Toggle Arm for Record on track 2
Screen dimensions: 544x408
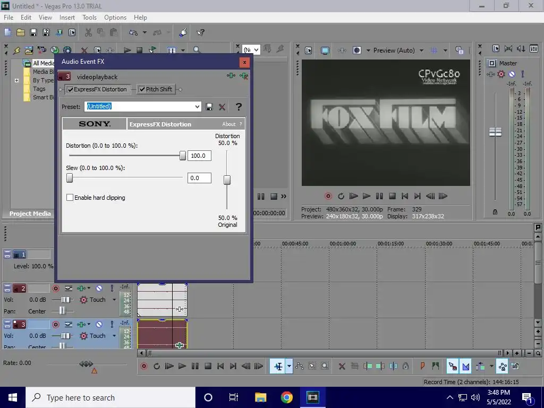pyautogui.click(x=55, y=288)
